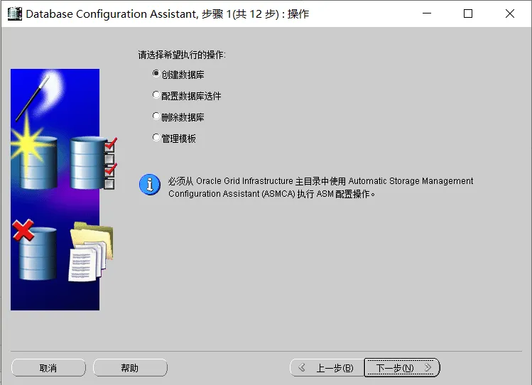The image size is (532, 385).
Task: Click the ASMCA information message text
Action: pos(320,188)
